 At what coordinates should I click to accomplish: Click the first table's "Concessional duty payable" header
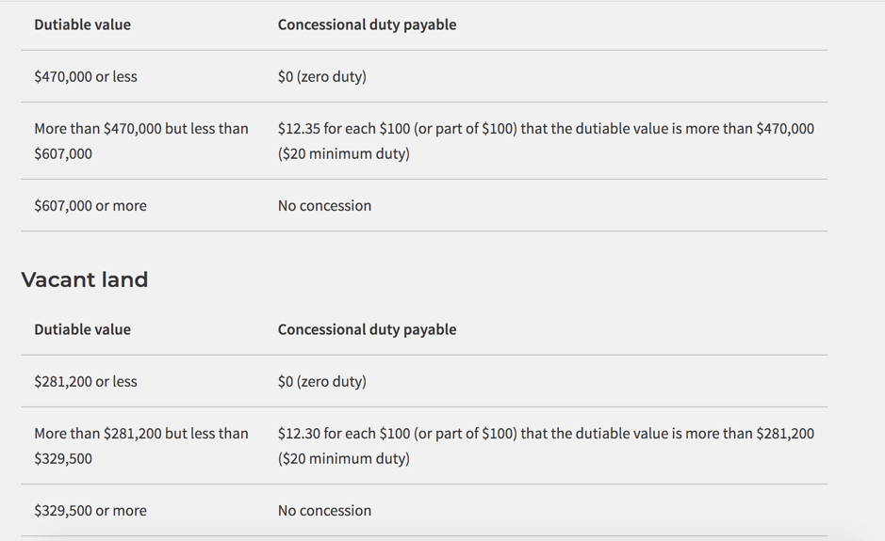pos(367,24)
